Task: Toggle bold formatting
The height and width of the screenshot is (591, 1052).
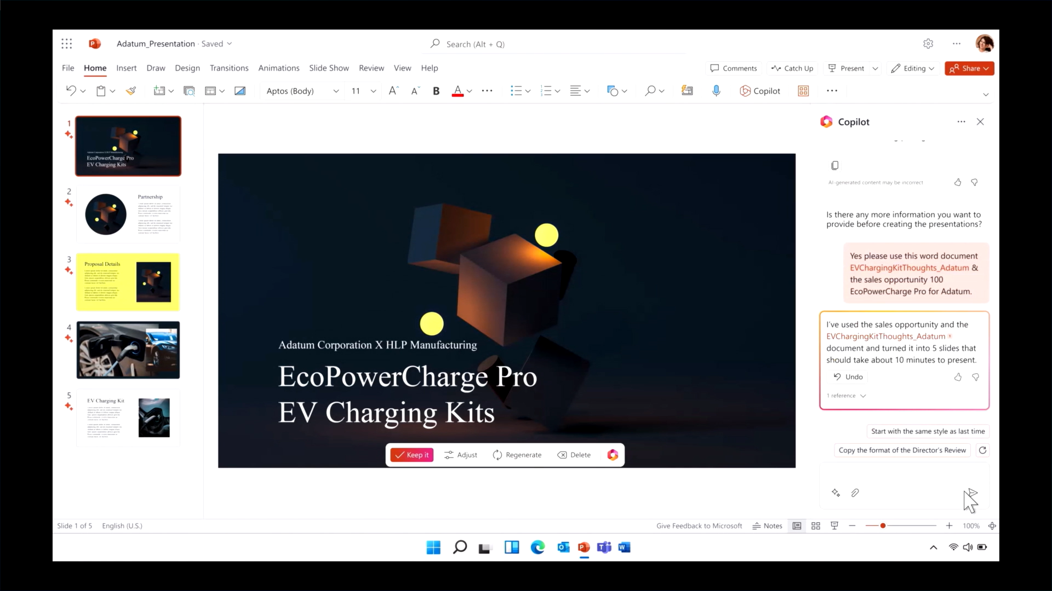Action: pyautogui.click(x=436, y=91)
